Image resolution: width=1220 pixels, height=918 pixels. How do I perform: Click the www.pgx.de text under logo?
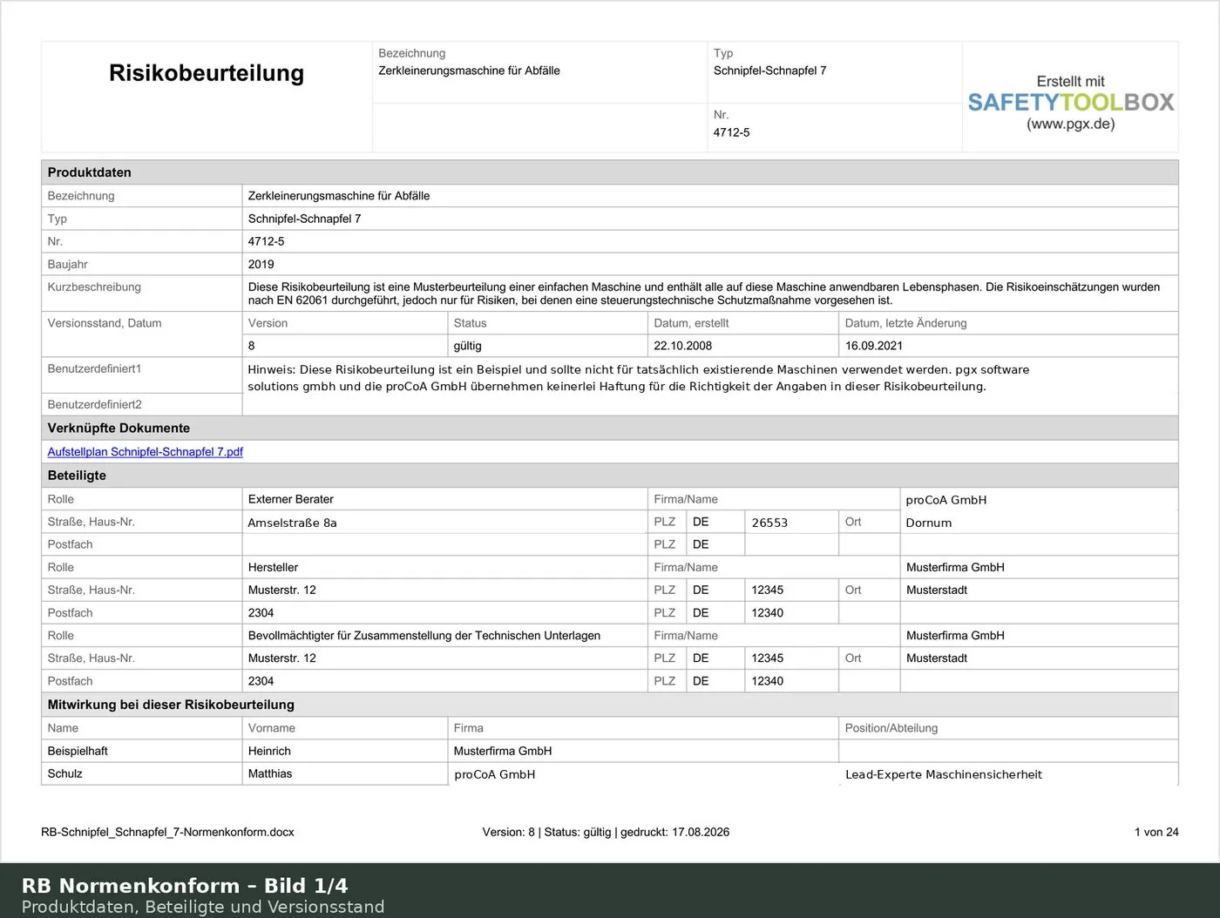(x=1071, y=124)
